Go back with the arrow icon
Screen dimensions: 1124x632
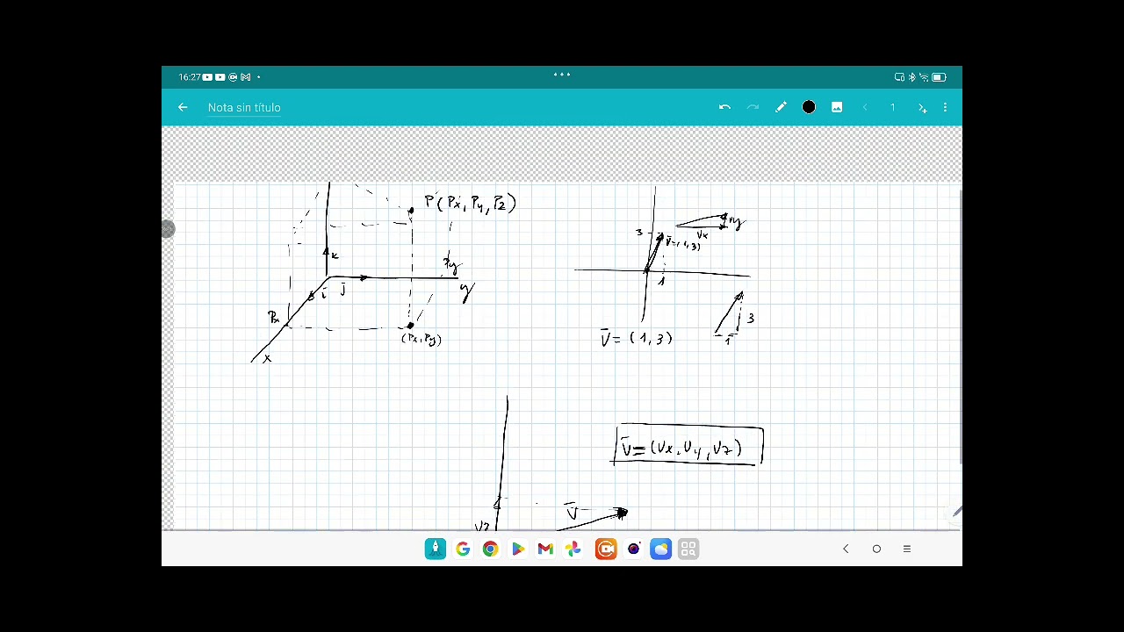pos(183,107)
